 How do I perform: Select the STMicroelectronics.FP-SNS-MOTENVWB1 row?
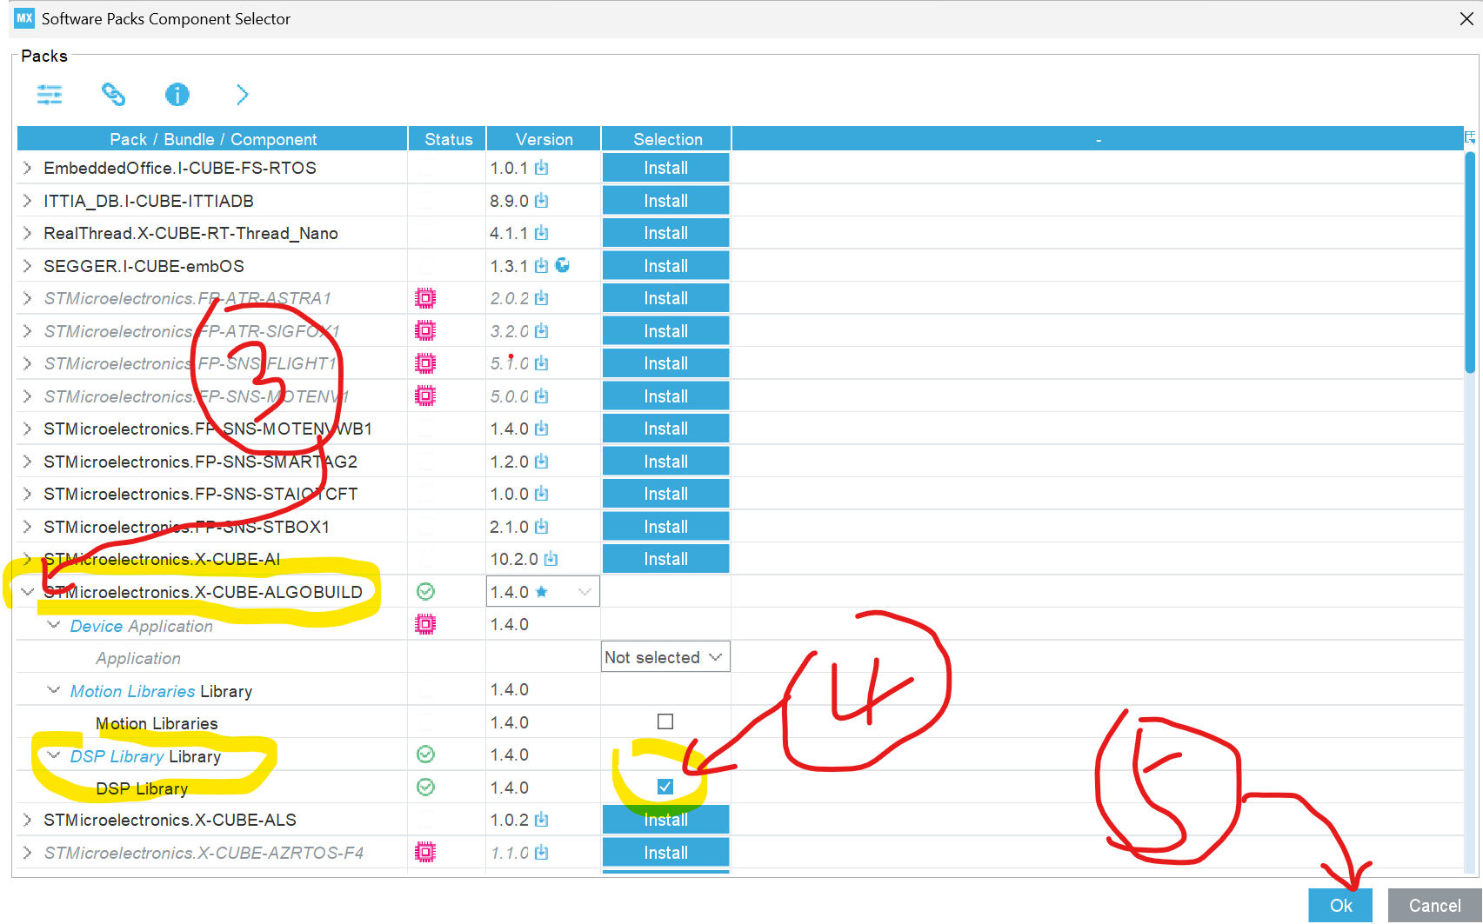208,429
